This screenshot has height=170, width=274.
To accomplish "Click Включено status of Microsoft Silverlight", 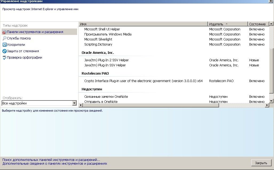I will click(x=257, y=39).
